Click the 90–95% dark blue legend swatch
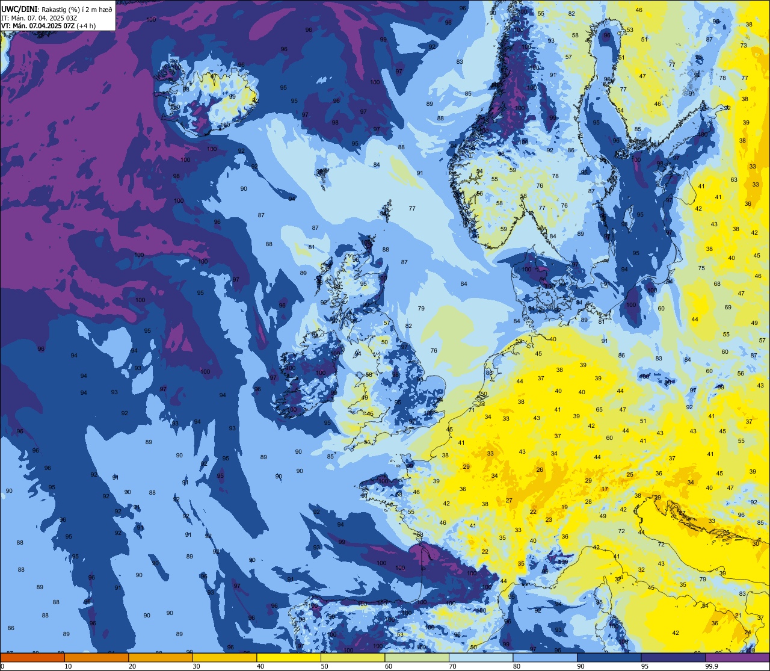This screenshot has height=671, width=770. tap(609, 657)
